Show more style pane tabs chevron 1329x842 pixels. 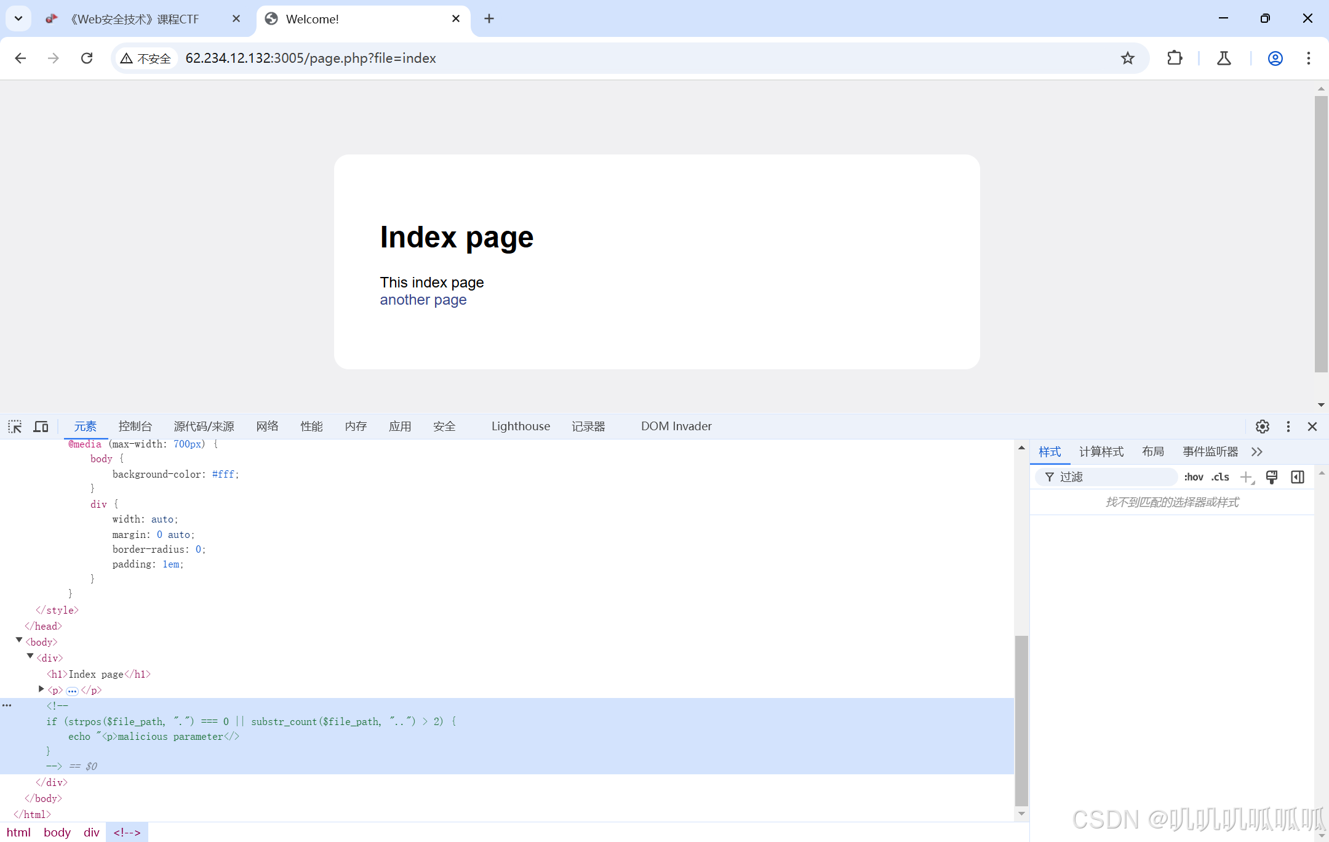(x=1257, y=452)
